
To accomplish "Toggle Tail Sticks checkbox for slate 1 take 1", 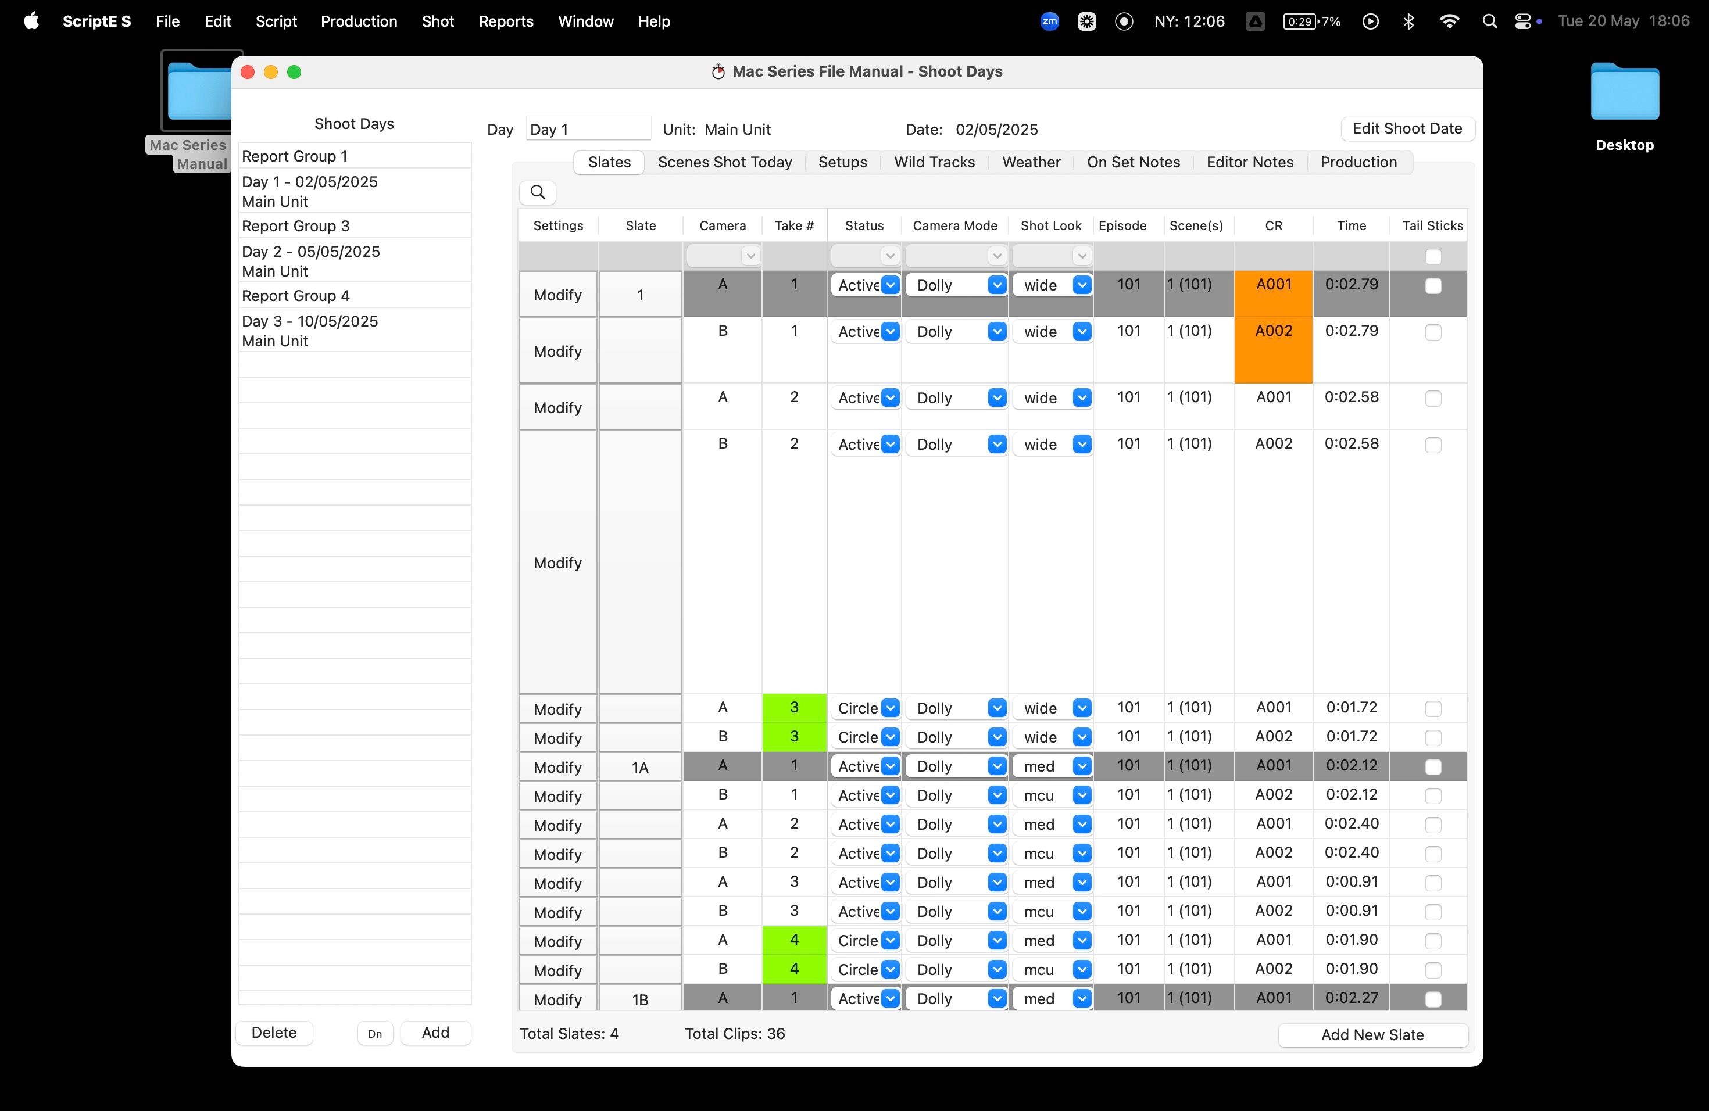I will (1432, 286).
